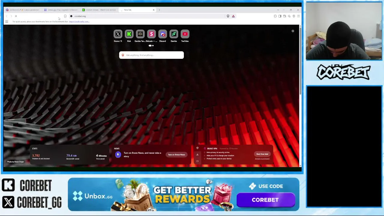384x216 pixels.
Task: Open the Brave Wallet toolbar icon
Action: tap(284, 16)
